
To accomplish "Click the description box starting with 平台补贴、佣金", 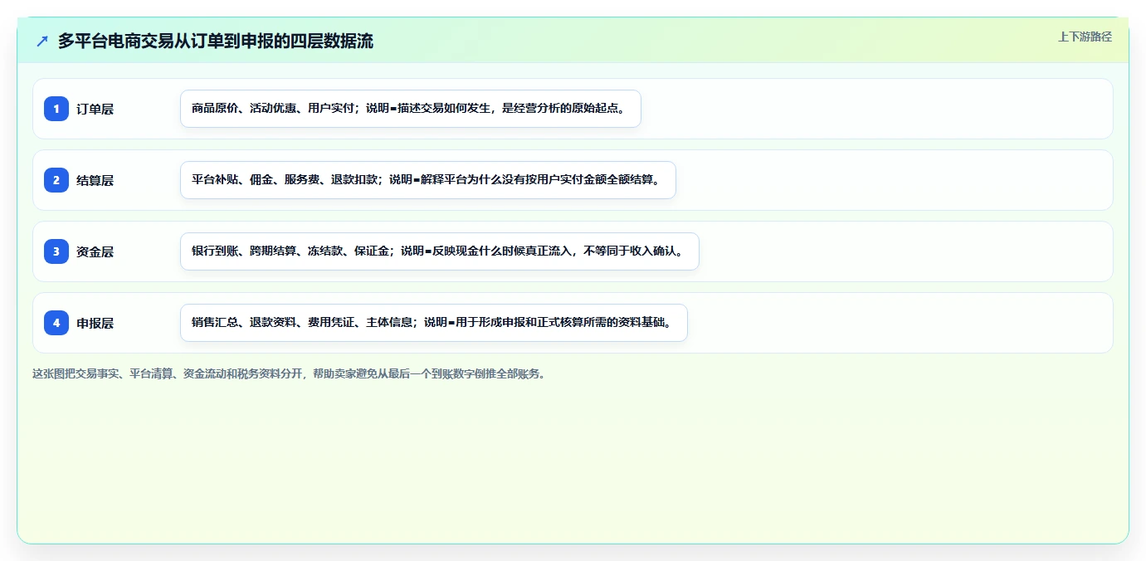I will coord(428,180).
